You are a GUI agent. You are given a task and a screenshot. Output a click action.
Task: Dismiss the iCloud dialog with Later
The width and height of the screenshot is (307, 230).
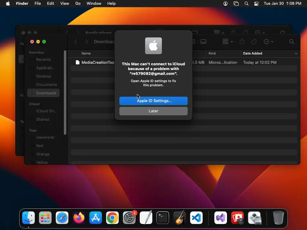(x=153, y=111)
